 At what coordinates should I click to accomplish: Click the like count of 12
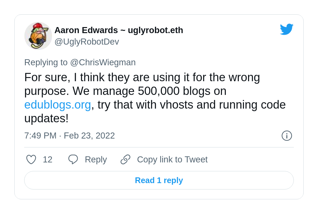point(48,160)
